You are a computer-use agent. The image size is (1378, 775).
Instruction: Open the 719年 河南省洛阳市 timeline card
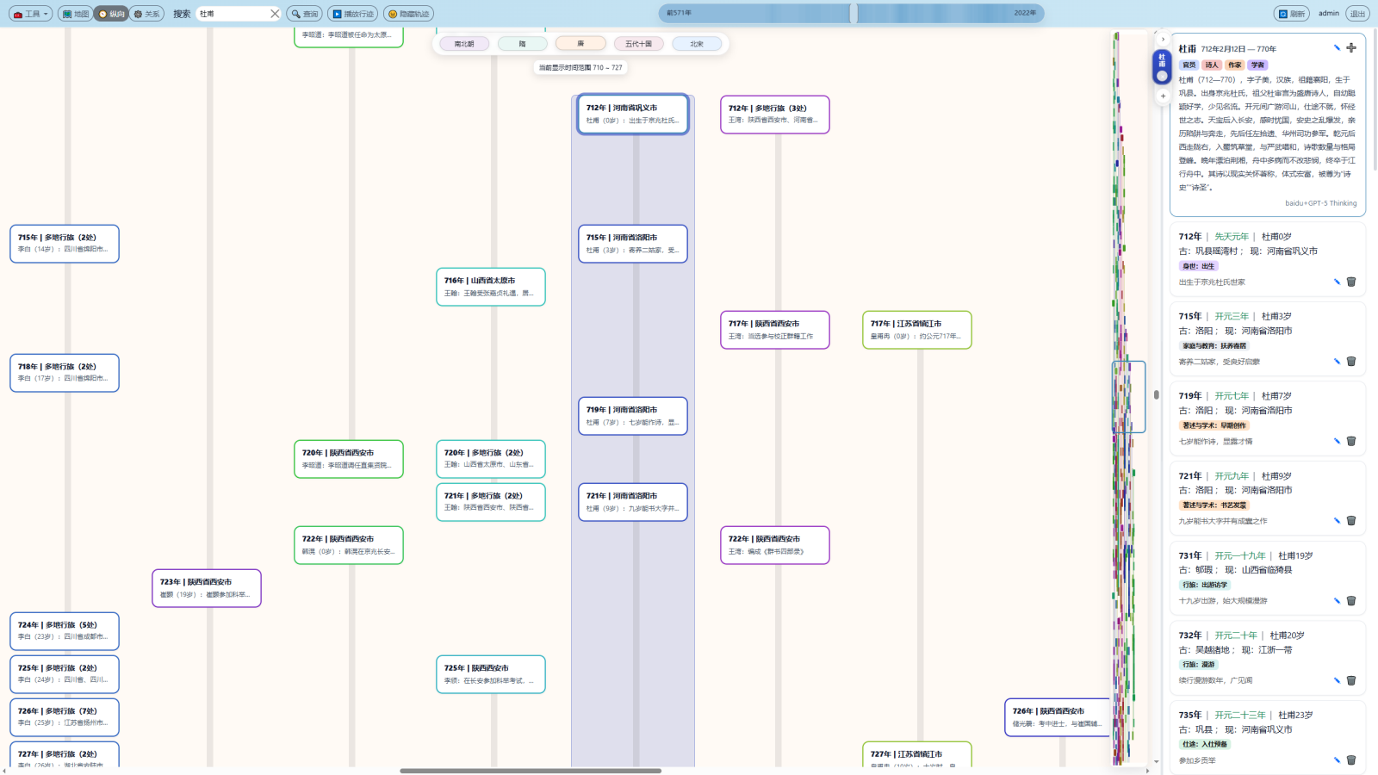(633, 416)
